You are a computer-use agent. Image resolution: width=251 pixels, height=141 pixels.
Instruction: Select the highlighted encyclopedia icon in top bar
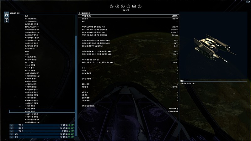(134, 6)
